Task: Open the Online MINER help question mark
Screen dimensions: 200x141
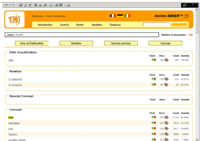Action: point(186,16)
